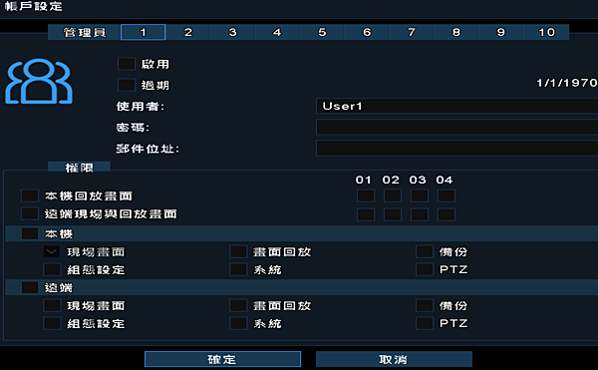Viewport: 598px width, 370px height.
Task: Toggle channel 01 for 遠端現場與回放畫面
Action: point(366,214)
